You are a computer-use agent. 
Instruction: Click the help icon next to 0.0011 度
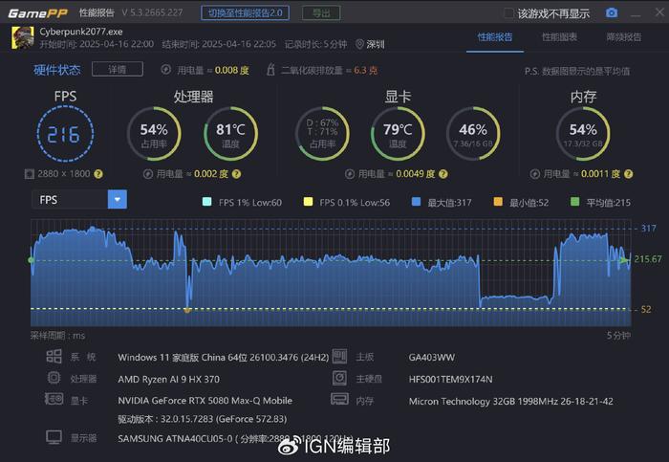pyautogui.click(x=628, y=174)
